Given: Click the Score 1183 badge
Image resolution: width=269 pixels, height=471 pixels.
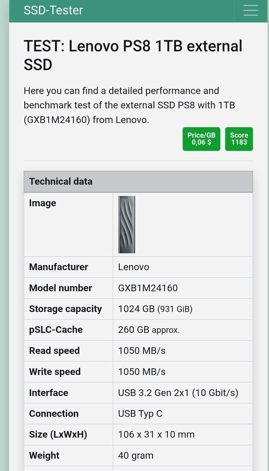Looking at the screenshot, I should pos(239,139).
